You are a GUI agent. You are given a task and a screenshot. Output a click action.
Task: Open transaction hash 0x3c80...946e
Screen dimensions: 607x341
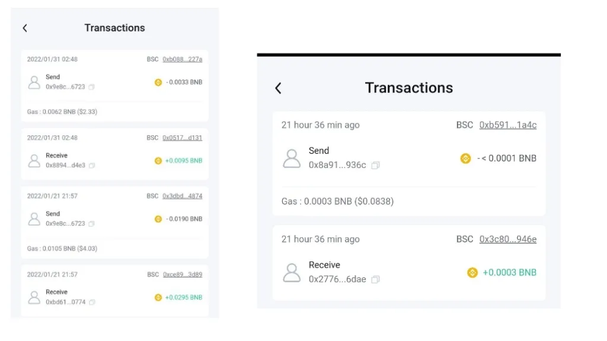(508, 239)
